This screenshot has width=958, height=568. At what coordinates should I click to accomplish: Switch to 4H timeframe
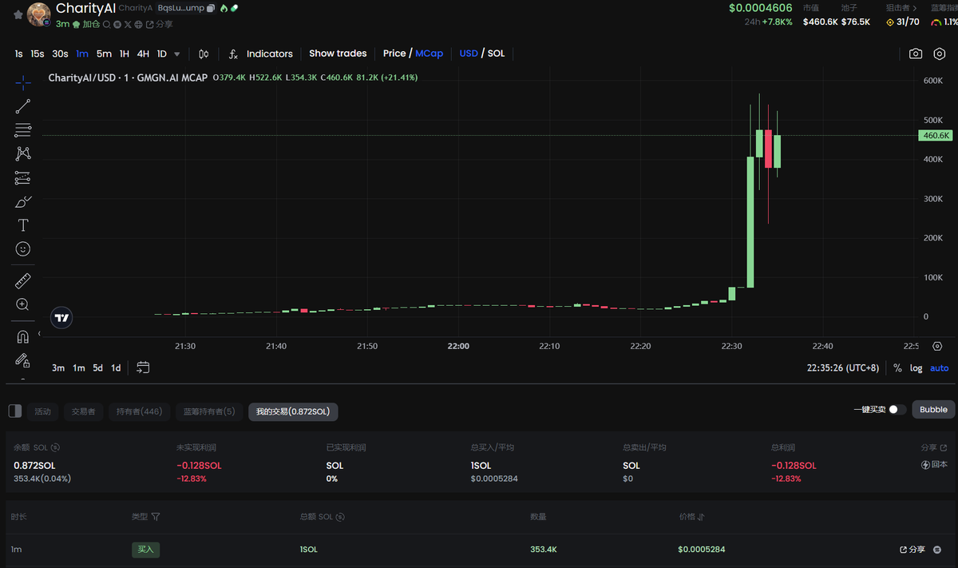(x=143, y=54)
